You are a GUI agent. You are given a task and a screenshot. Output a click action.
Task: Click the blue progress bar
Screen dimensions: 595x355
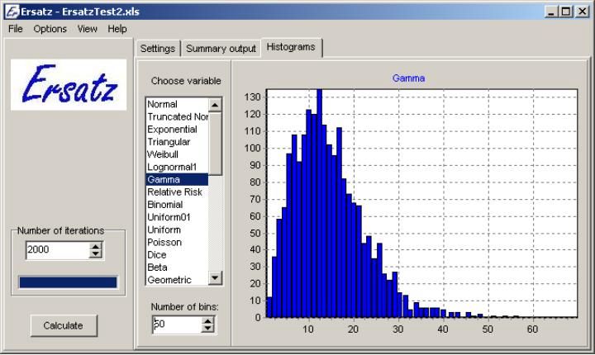[68, 282]
